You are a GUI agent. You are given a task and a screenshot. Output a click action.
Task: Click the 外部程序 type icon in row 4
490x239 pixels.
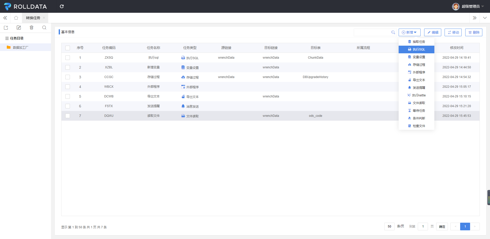[x=183, y=87]
